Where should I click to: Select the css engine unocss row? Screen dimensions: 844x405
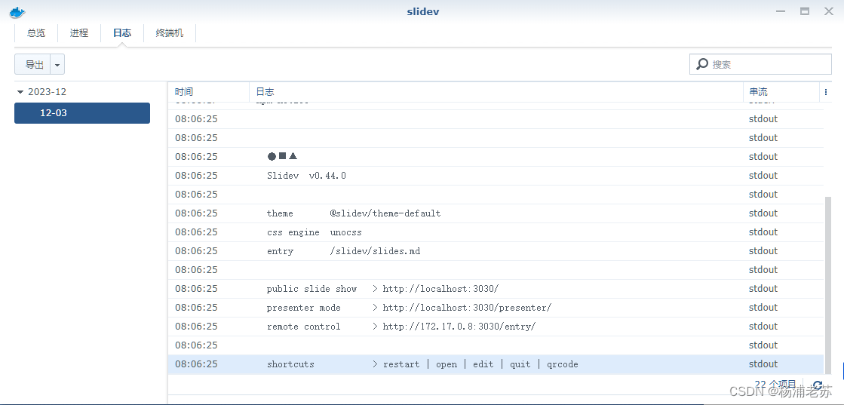(x=496, y=232)
